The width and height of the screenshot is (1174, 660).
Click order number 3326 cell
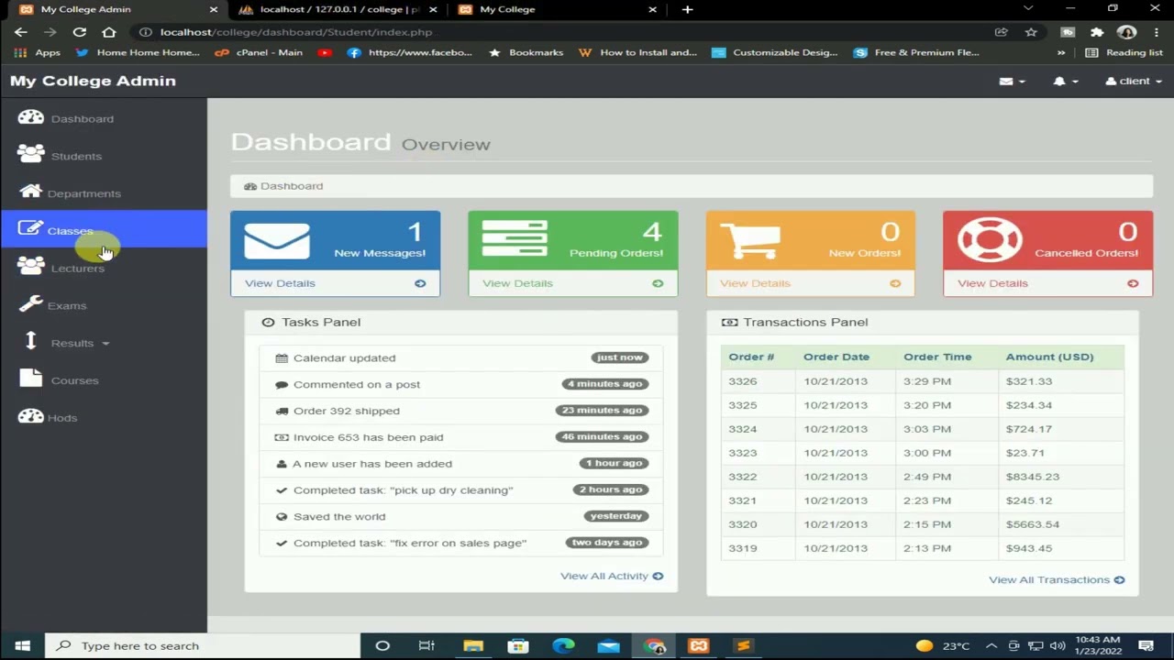[758, 381]
